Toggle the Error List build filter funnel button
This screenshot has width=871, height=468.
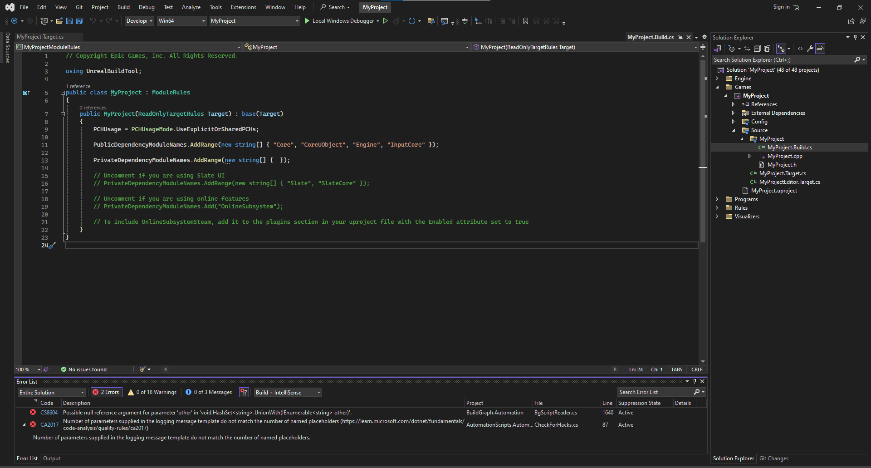pos(244,392)
